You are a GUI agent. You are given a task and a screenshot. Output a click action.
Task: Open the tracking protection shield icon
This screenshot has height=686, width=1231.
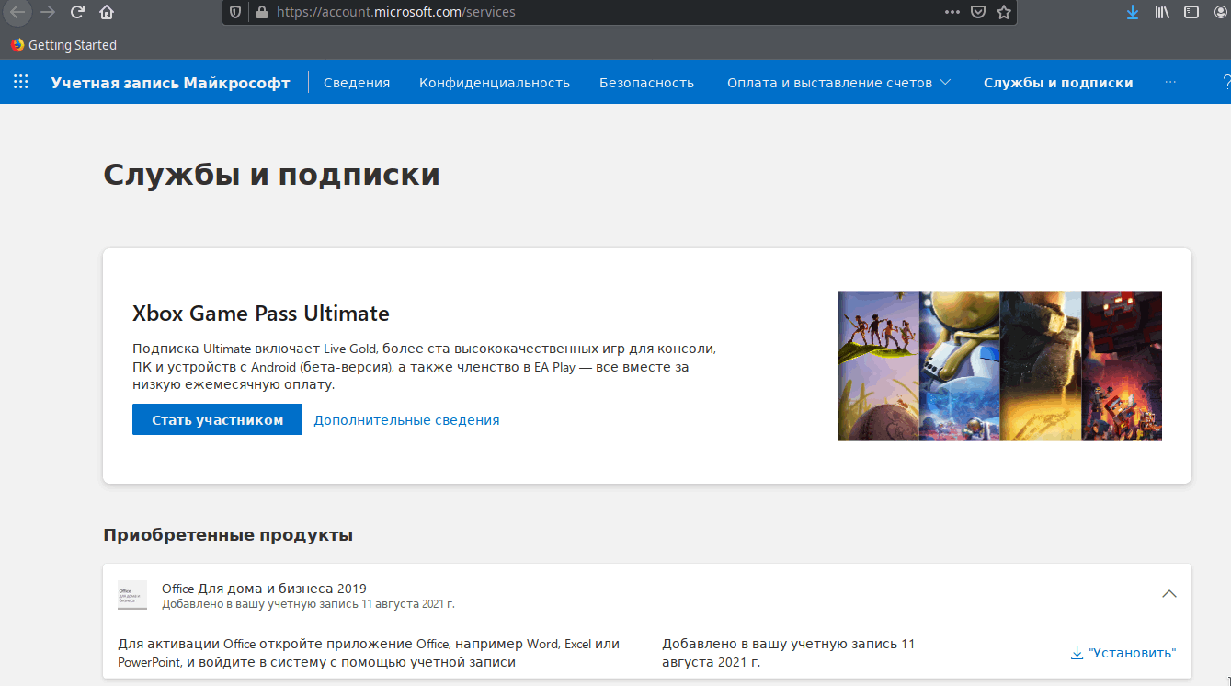235,12
